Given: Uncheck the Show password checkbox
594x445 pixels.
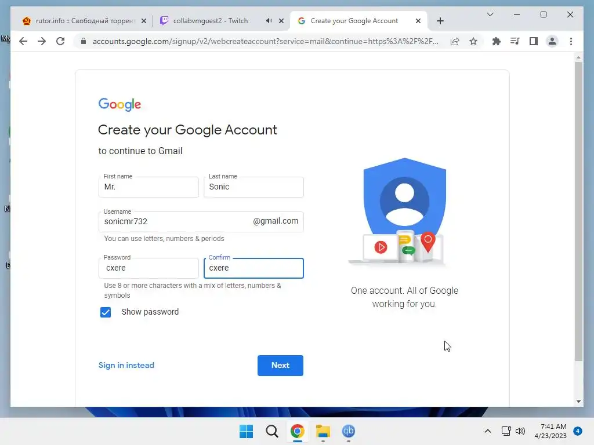Looking at the screenshot, I should click(x=106, y=312).
